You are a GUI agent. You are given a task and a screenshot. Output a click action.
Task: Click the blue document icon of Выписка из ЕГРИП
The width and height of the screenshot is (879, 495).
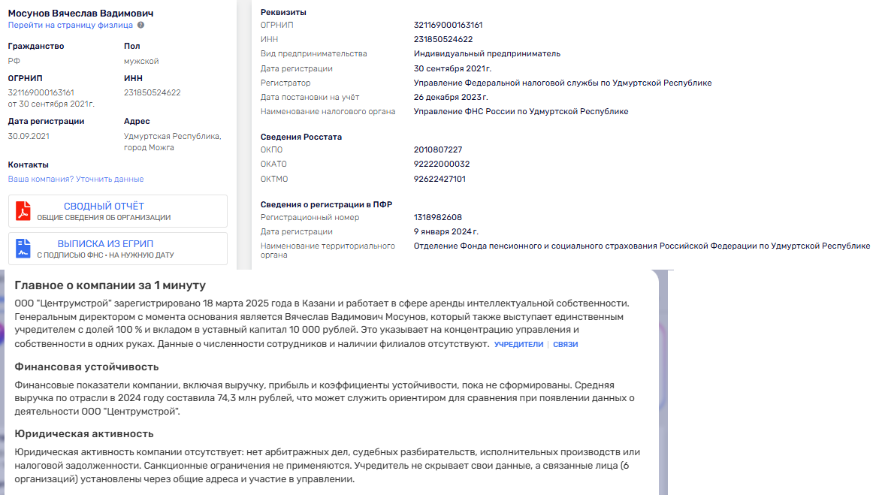[23, 249]
